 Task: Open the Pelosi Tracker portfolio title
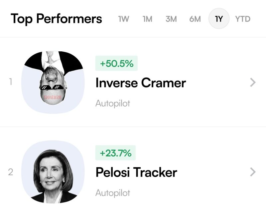coord(136,172)
